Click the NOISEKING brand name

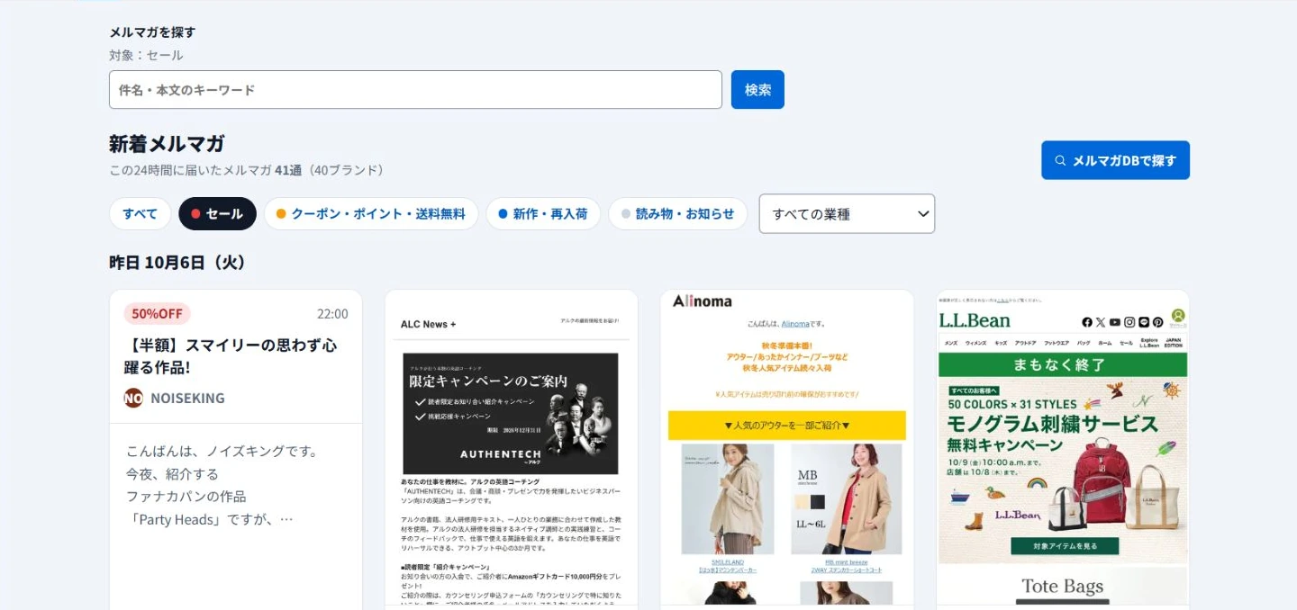coord(187,398)
